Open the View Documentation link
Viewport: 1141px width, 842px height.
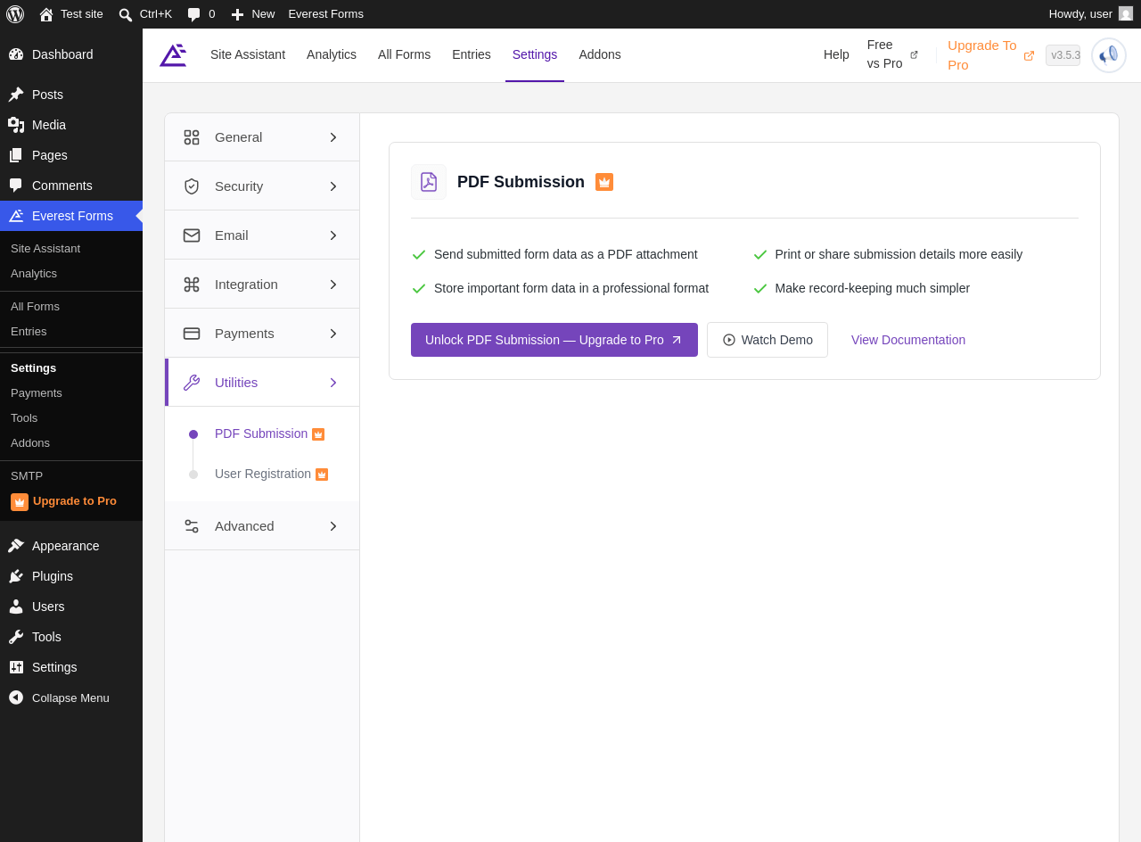908,340
